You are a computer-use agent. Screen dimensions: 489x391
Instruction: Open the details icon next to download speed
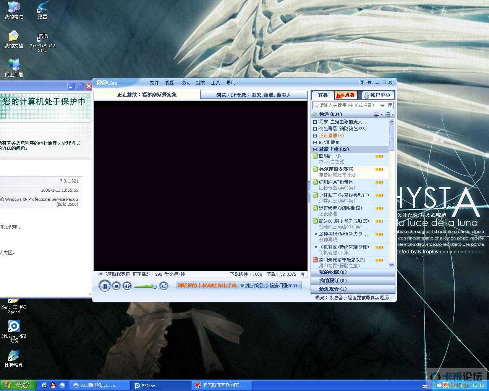click(302, 274)
